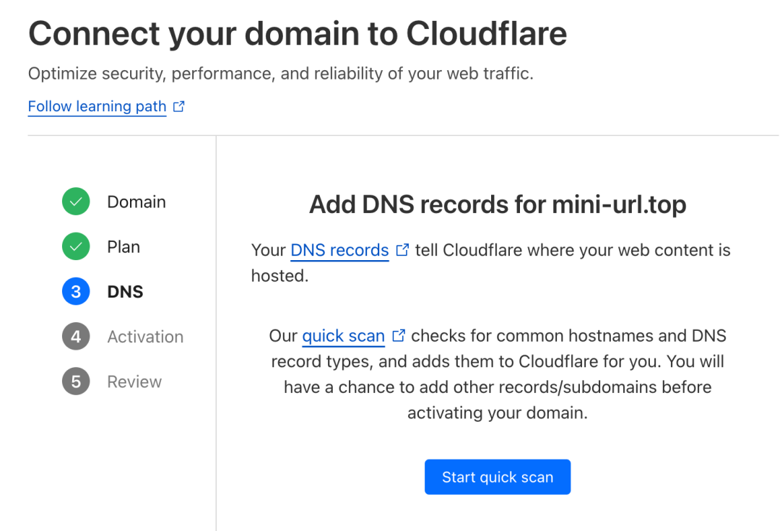Click the 'Optimize security, performance' subtitle text
This screenshot has height=531, width=780.
point(280,74)
